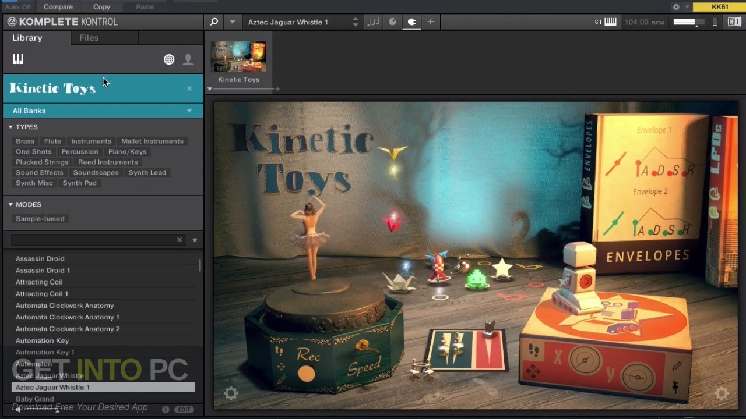The height and width of the screenshot is (419, 746).
Task: Select the Baby Grand preset
Action: pyautogui.click(x=104, y=399)
